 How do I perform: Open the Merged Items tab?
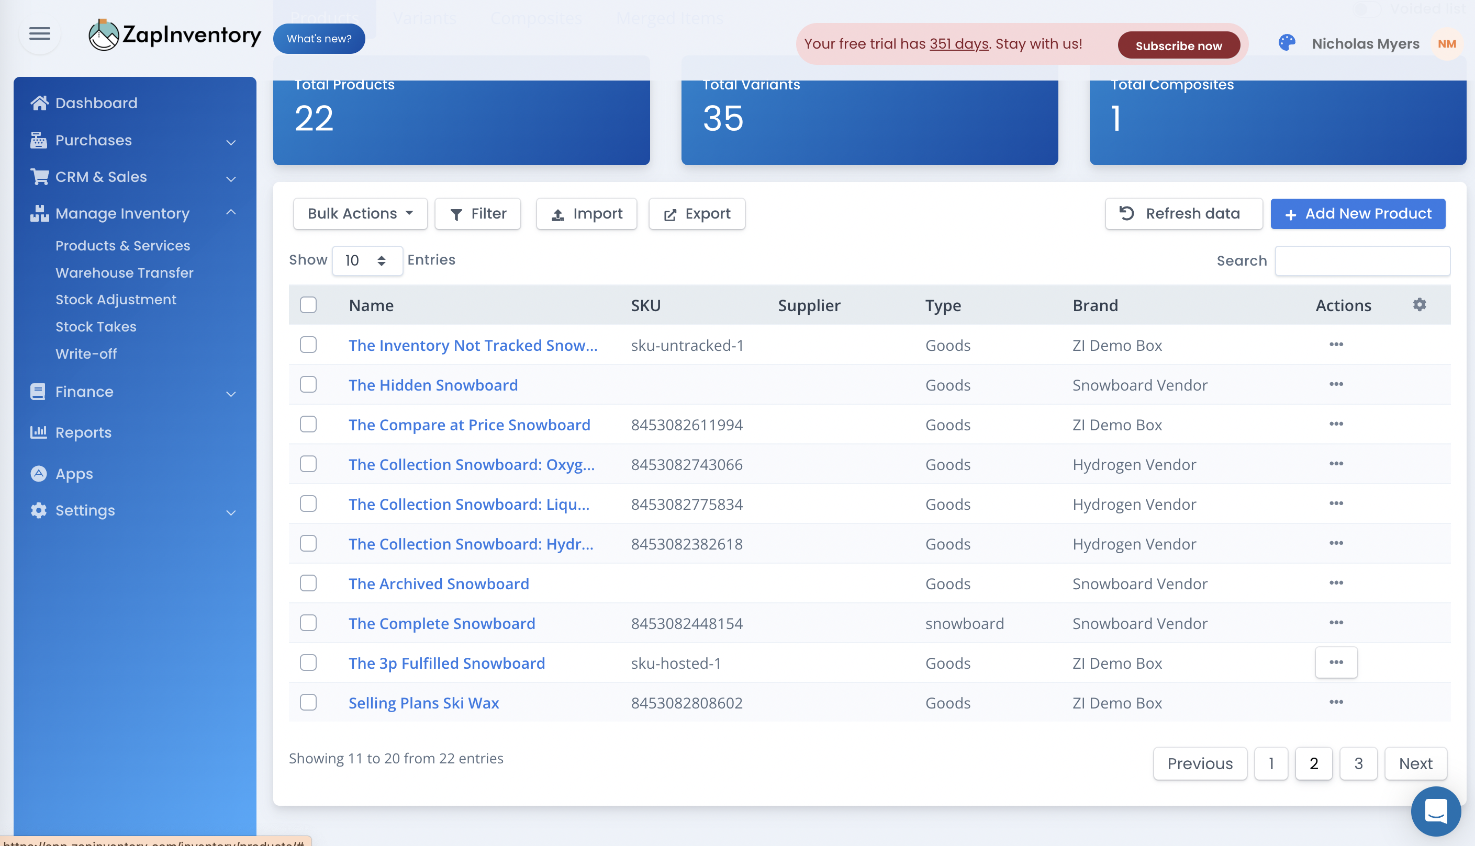669,18
